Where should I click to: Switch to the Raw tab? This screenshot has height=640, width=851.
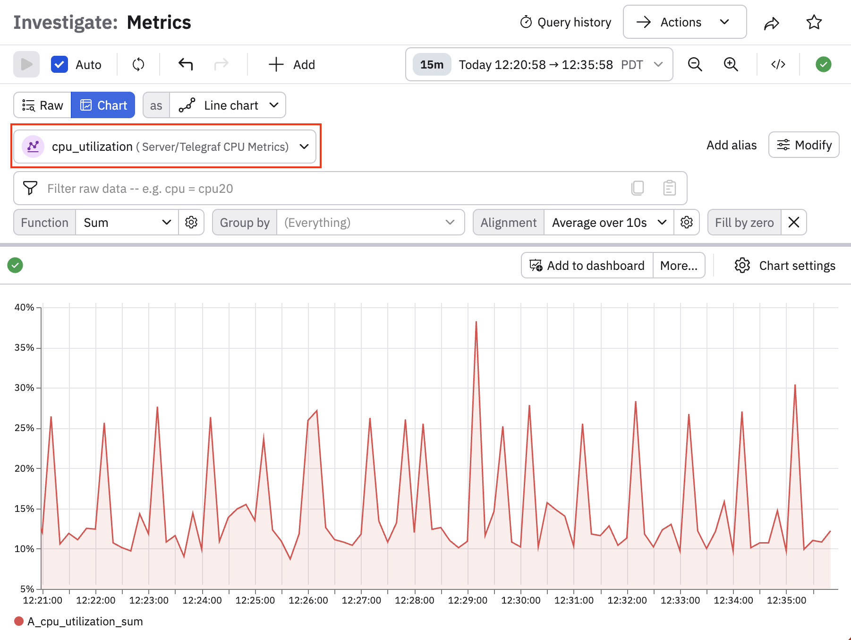click(43, 105)
